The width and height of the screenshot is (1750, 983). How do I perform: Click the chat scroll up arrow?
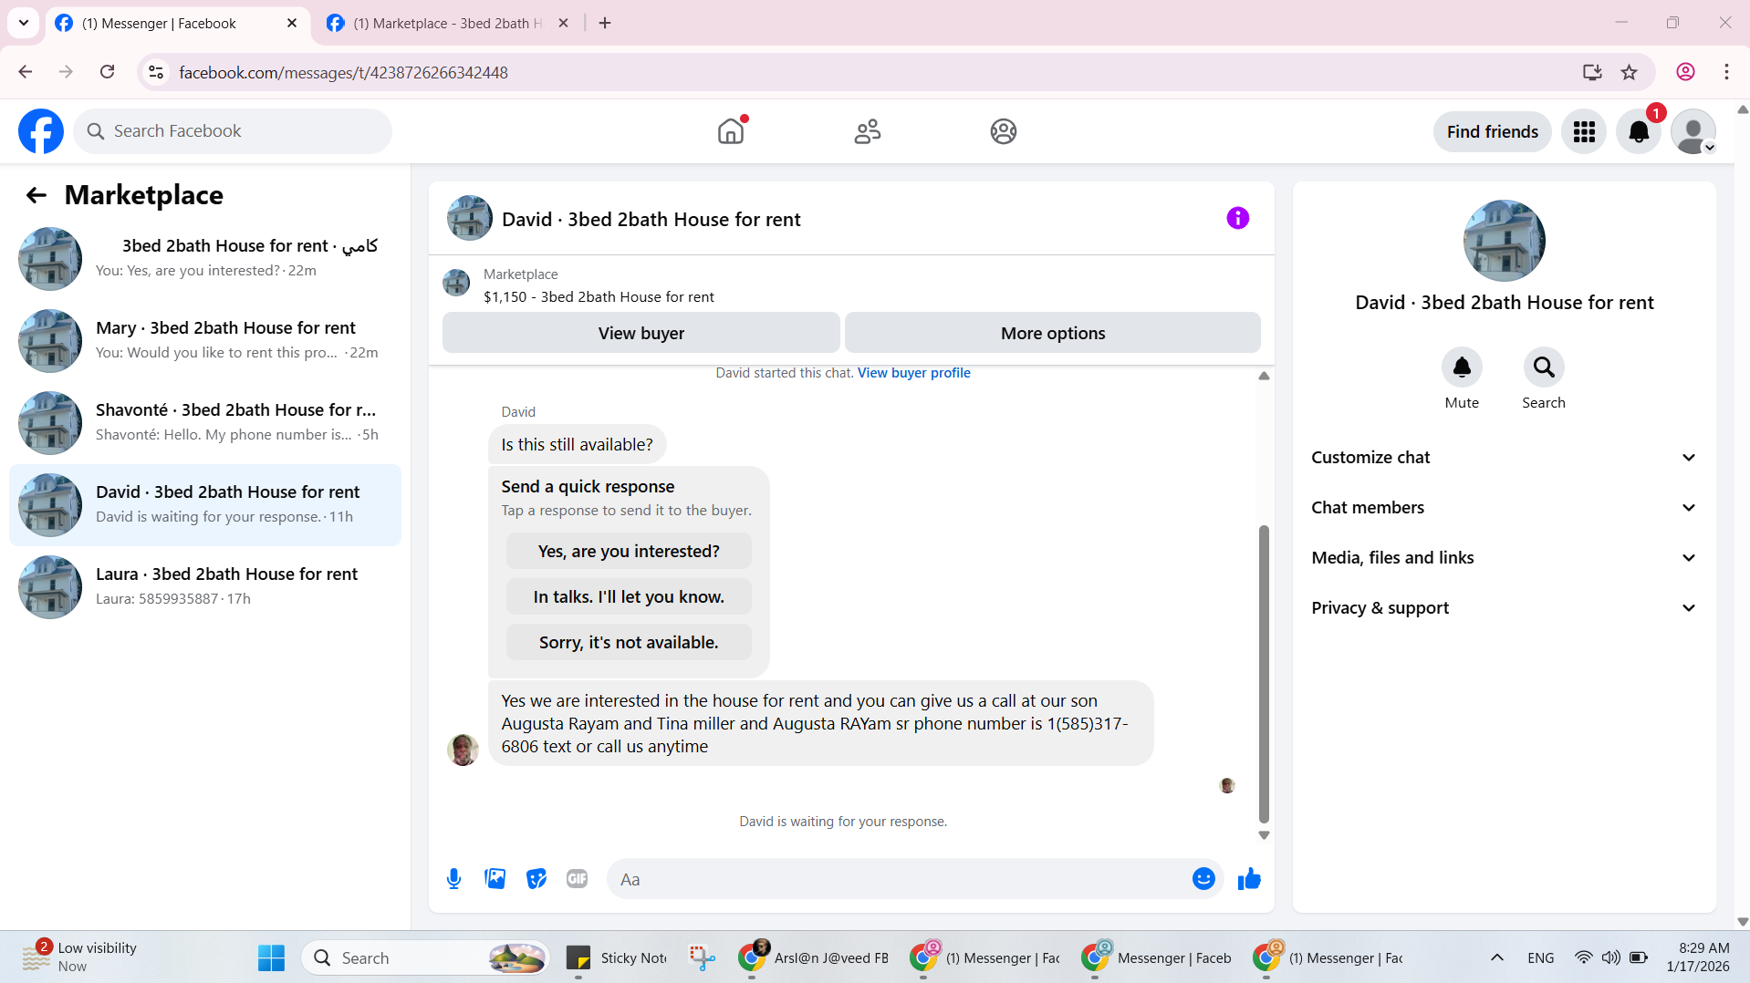tap(1264, 376)
